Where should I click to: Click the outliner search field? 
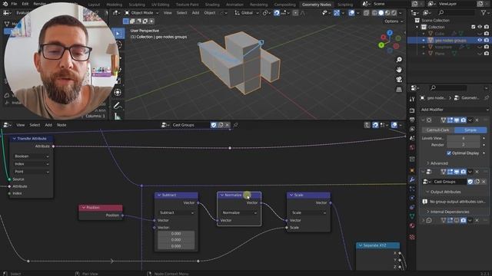click(x=457, y=12)
